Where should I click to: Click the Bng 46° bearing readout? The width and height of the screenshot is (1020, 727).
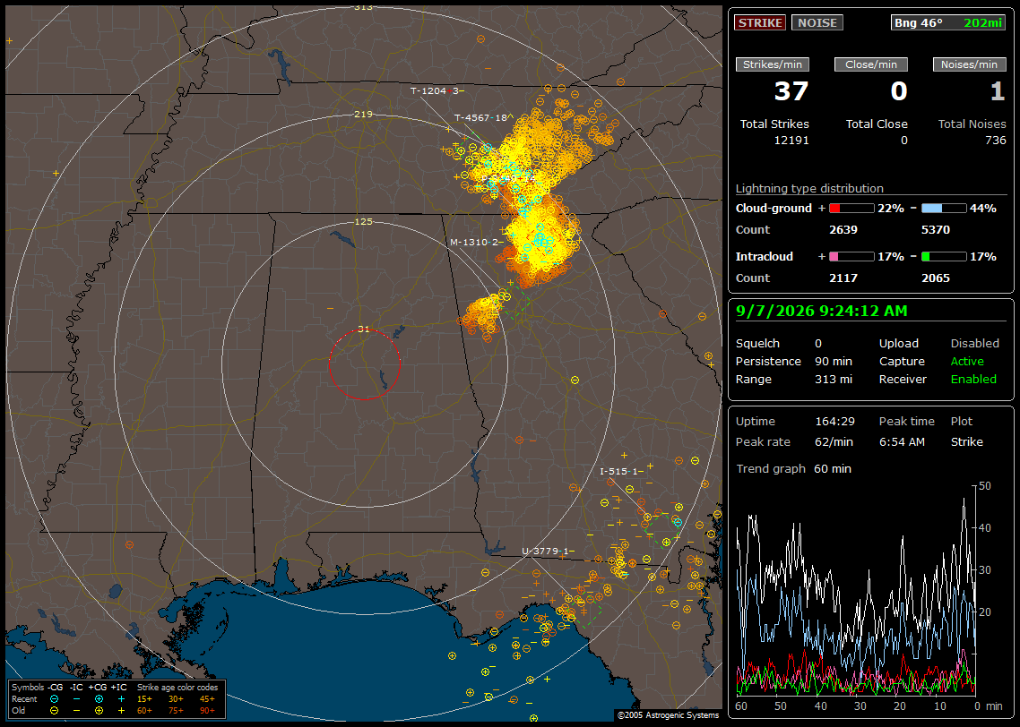point(918,22)
